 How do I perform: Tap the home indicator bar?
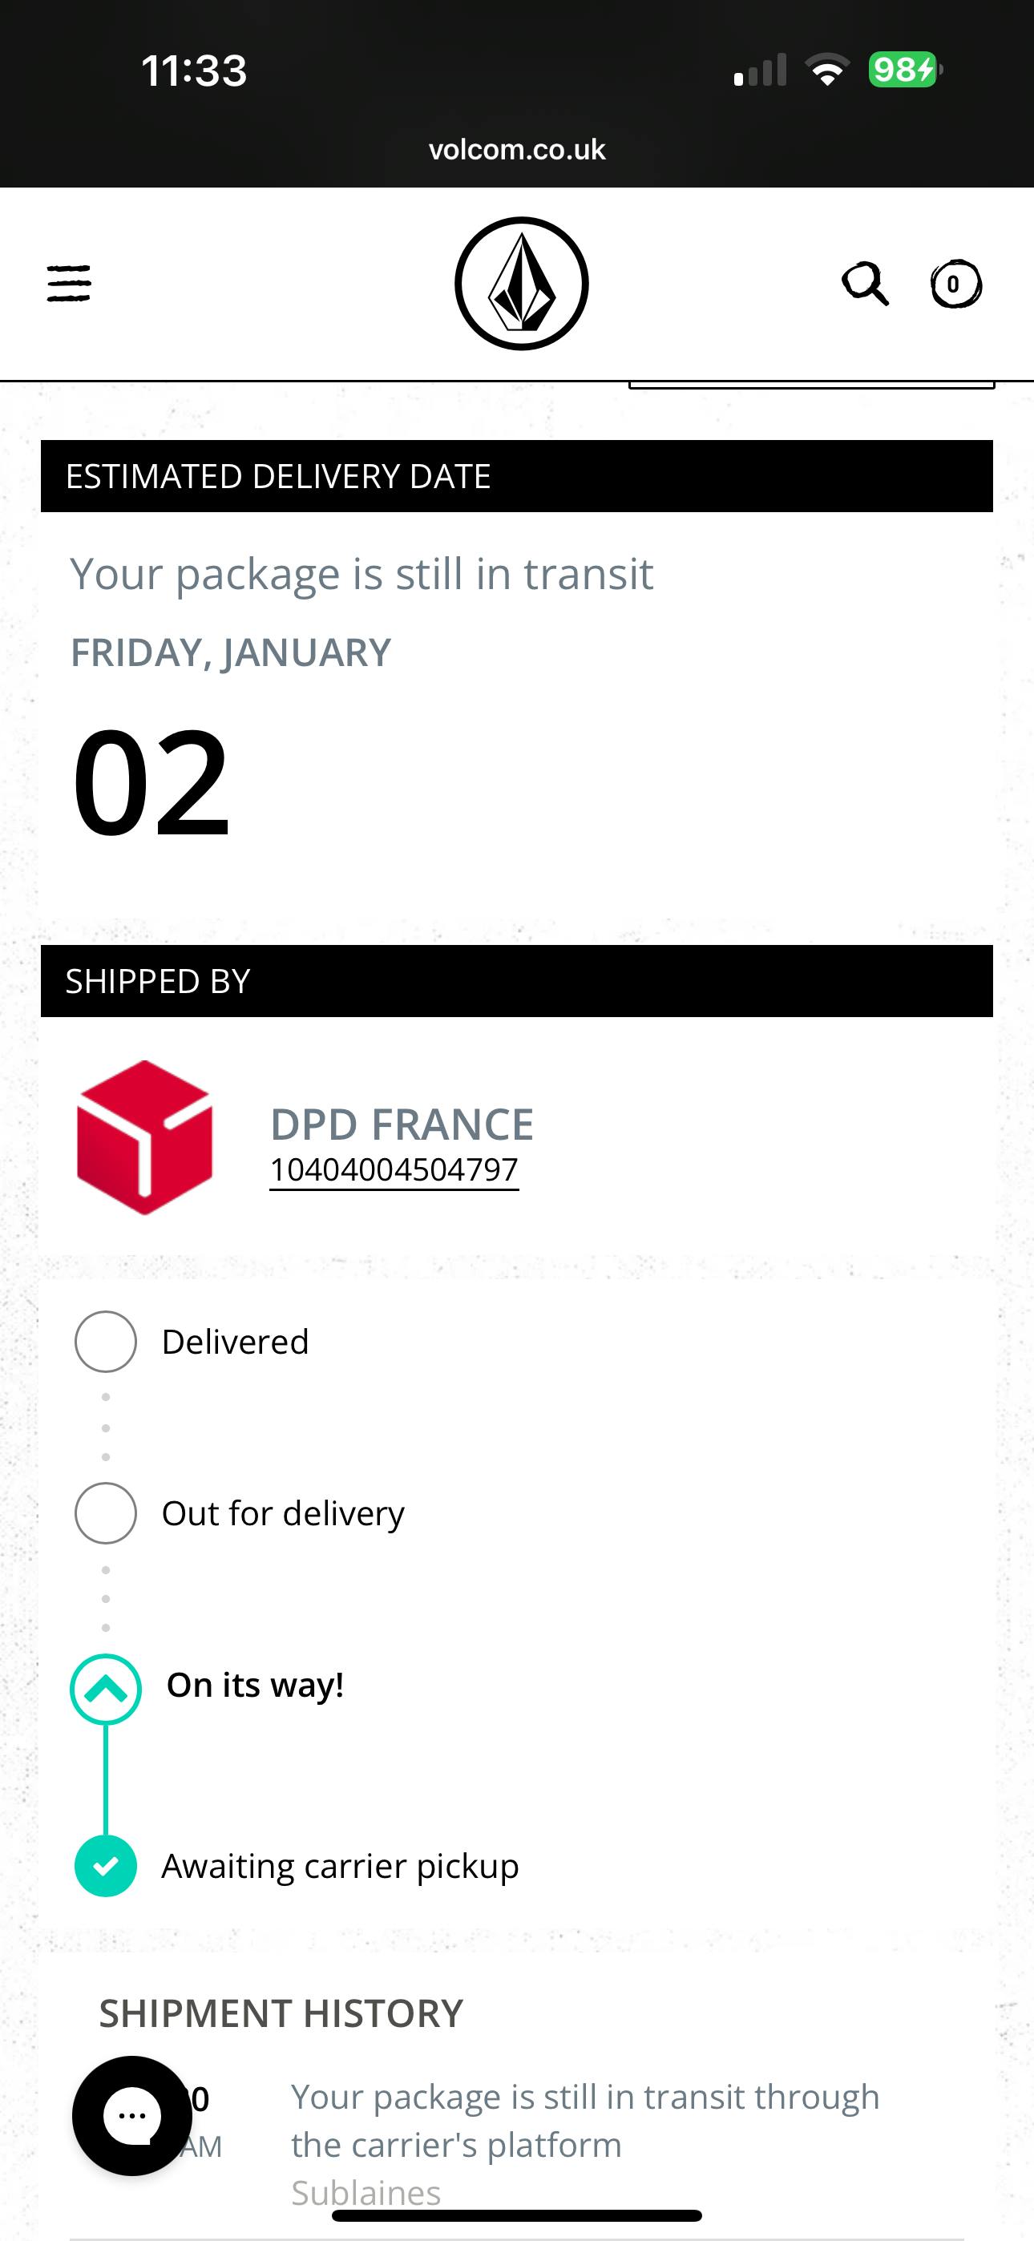click(x=517, y=2215)
